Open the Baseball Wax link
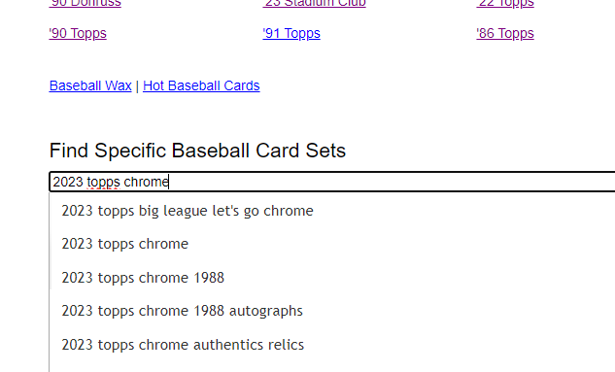615x372 pixels. (90, 85)
